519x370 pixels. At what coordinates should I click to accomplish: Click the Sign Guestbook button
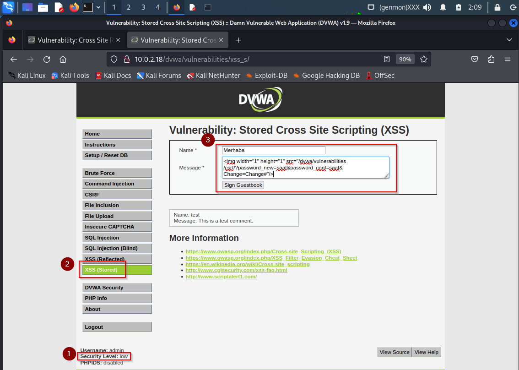tap(243, 185)
